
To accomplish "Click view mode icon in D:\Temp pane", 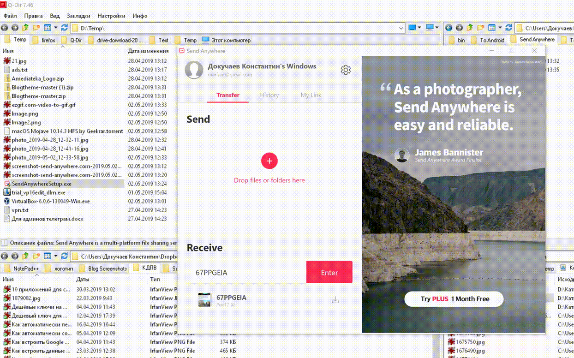I will tap(47, 28).
